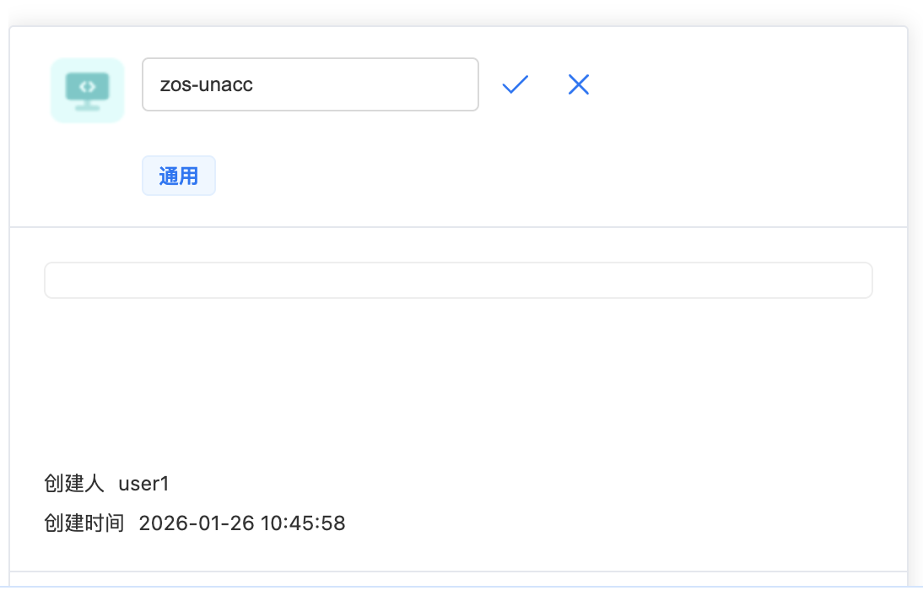
Task: Click the code brackets inside the monitor icon
Action: 88,86
